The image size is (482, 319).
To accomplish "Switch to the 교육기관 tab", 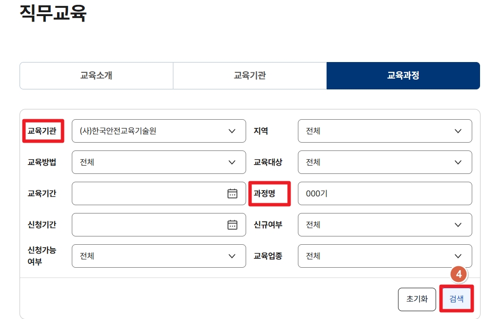I will tap(250, 76).
